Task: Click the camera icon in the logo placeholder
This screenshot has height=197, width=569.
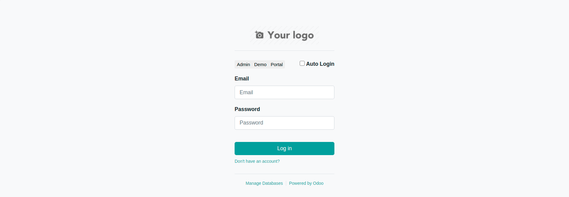Action: pos(259,35)
